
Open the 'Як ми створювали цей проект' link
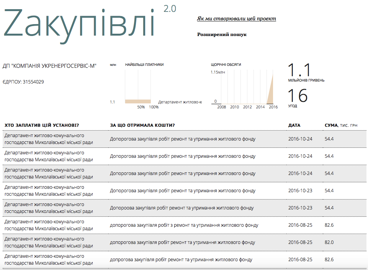point(236,19)
